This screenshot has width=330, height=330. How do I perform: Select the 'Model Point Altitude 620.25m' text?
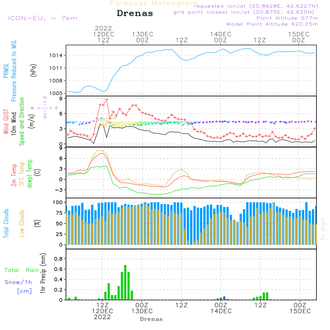point(272,24)
